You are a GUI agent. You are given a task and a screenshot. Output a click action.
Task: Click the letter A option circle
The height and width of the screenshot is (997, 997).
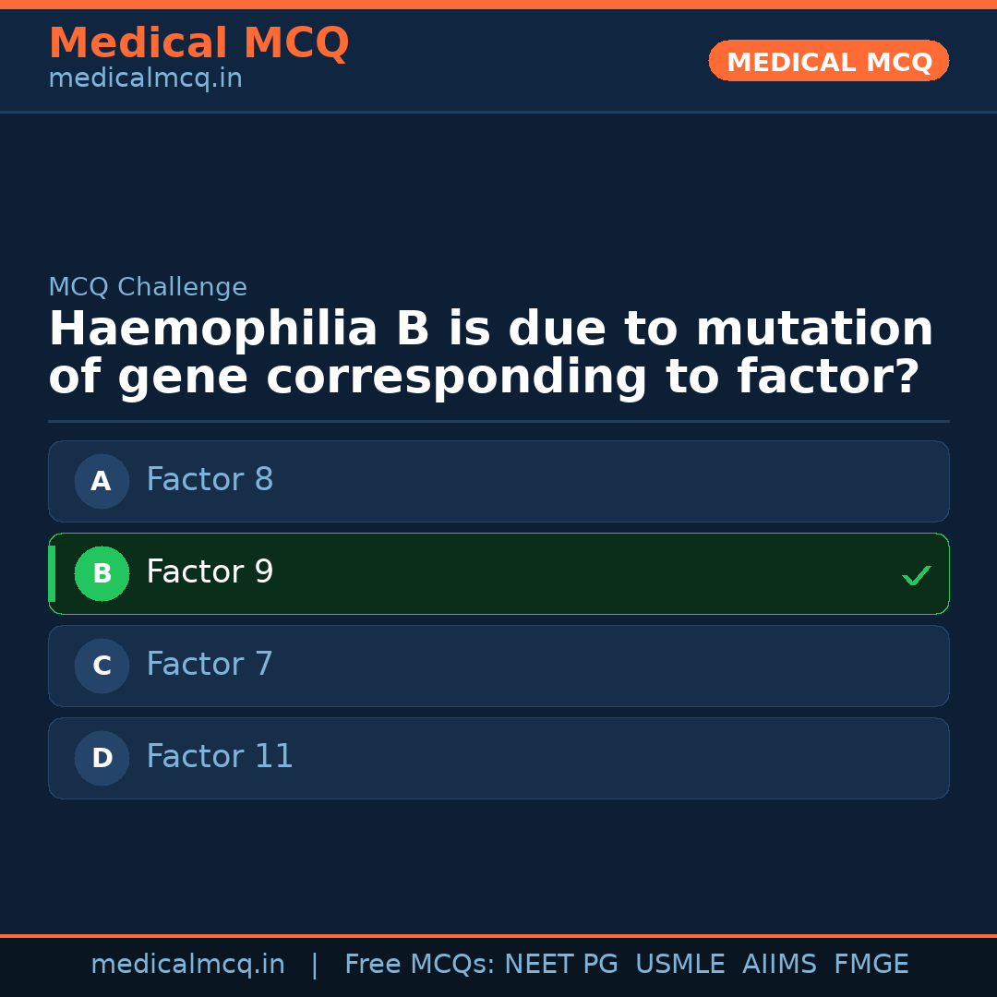click(102, 481)
